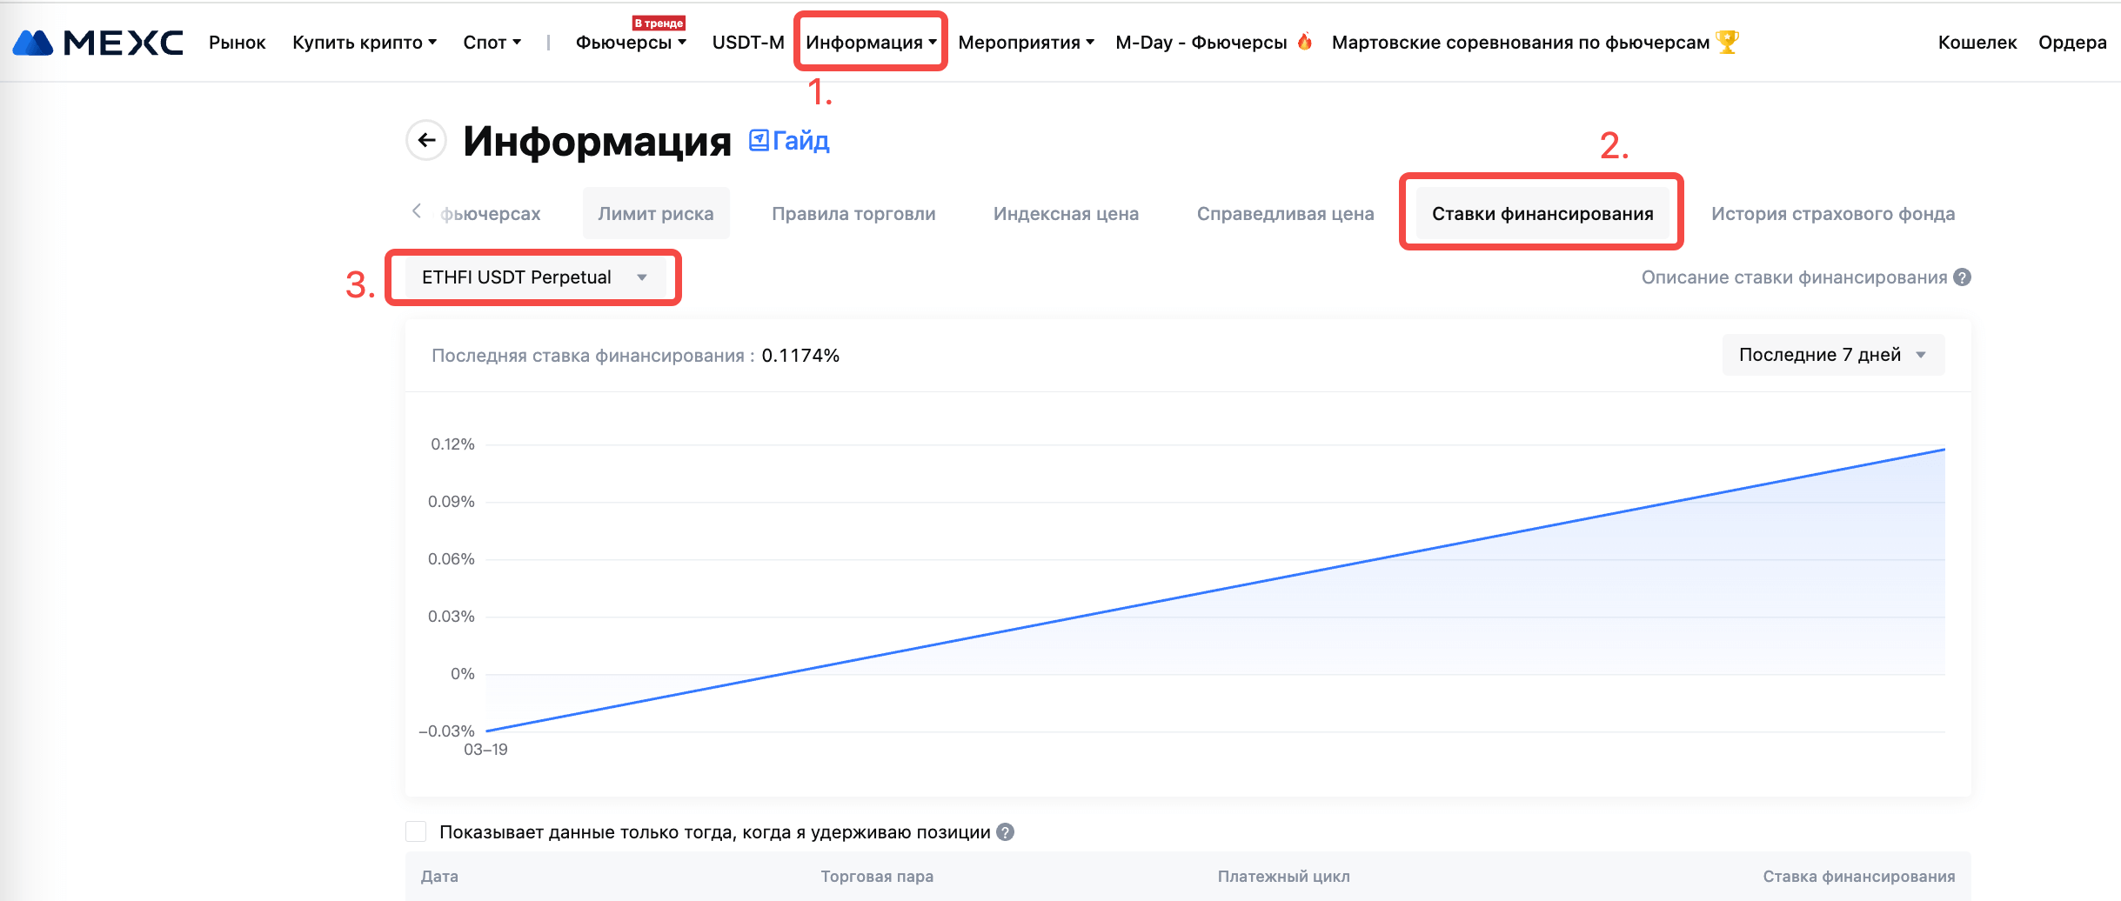Open the Фьючерсы menu
The image size is (2121, 901).
coord(631,43)
